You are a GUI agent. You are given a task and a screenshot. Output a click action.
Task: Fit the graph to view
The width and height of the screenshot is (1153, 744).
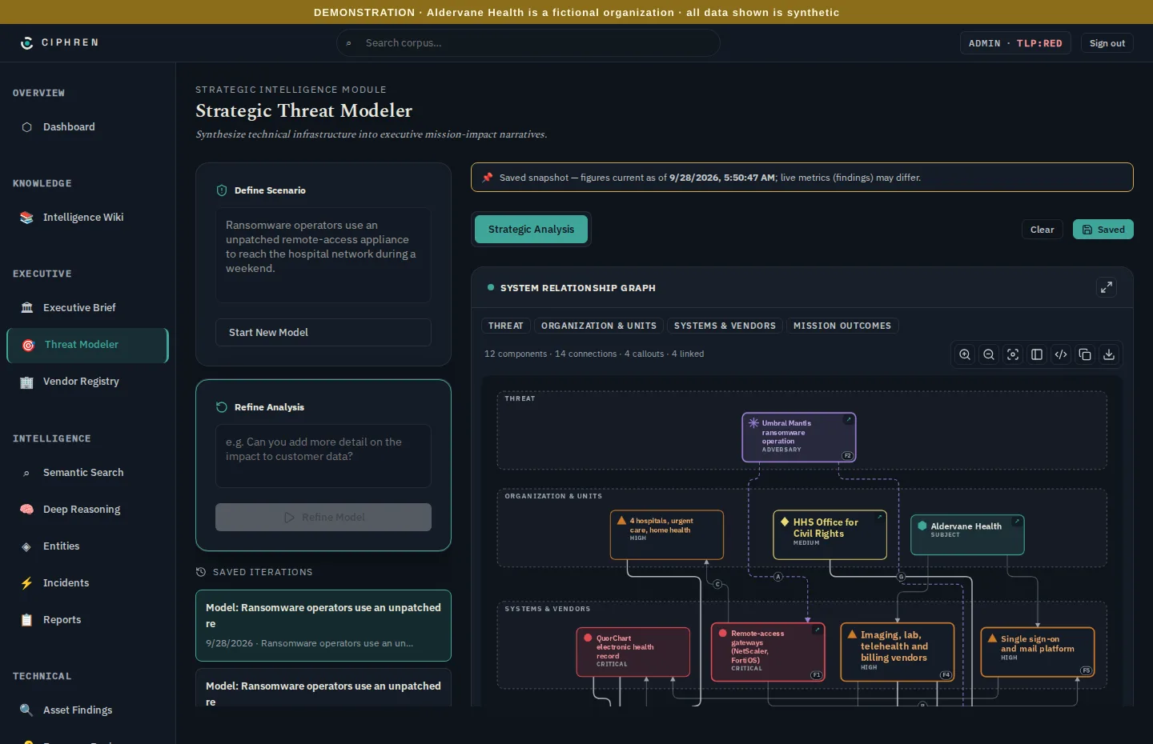click(1013, 354)
